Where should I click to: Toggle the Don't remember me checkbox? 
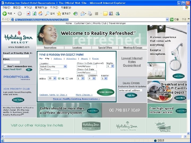click(5, 66)
